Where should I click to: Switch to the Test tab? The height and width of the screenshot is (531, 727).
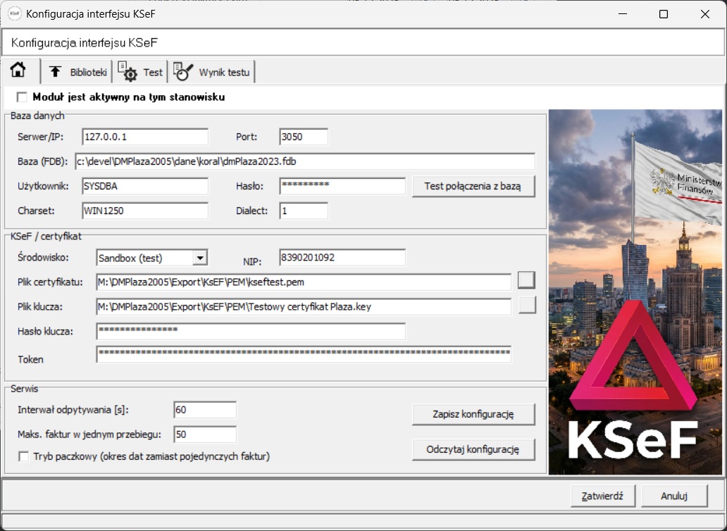[x=140, y=72]
